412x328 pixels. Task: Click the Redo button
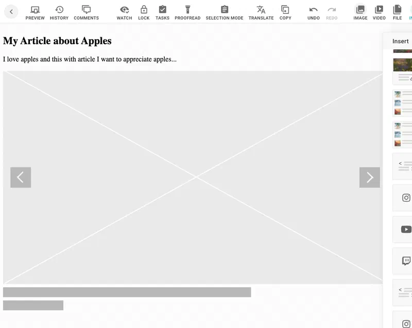(x=332, y=12)
